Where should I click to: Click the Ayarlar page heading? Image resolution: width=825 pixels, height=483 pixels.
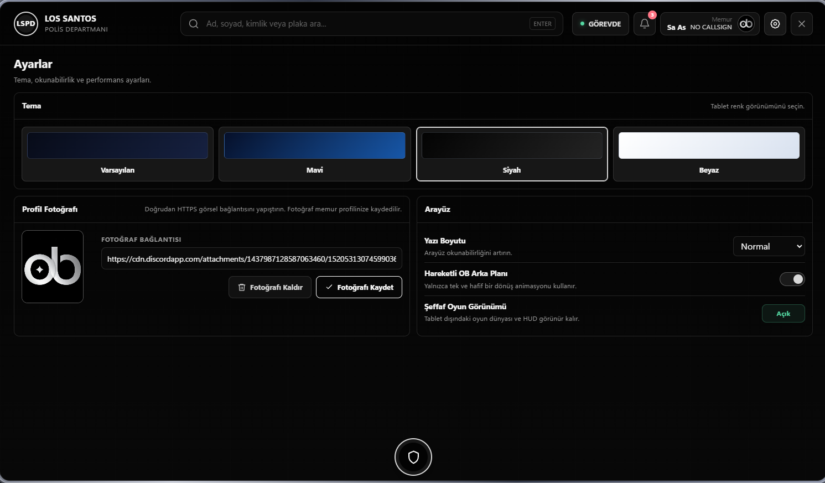pos(33,64)
